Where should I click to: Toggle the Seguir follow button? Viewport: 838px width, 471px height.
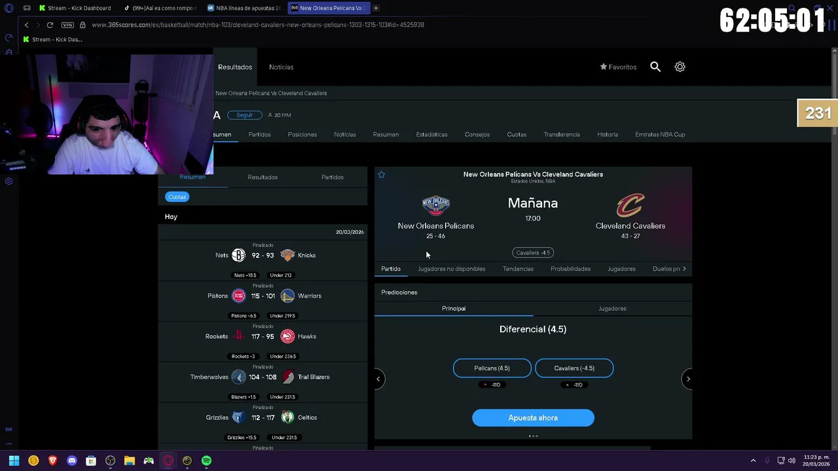tap(245, 115)
